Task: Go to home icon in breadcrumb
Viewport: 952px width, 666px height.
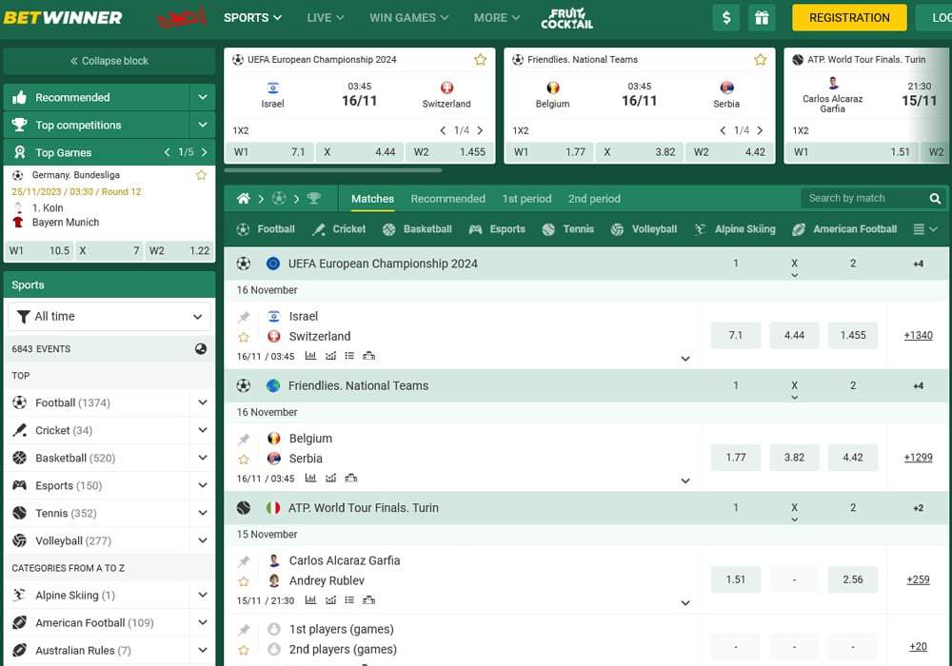Action: pyautogui.click(x=244, y=198)
